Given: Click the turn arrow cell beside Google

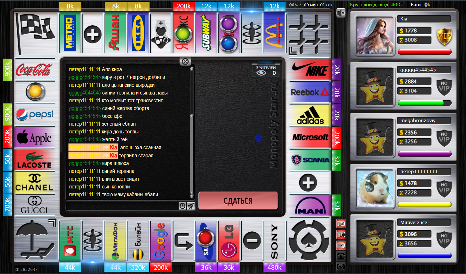Looking at the screenshot, I should pyautogui.click(x=184, y=241).
